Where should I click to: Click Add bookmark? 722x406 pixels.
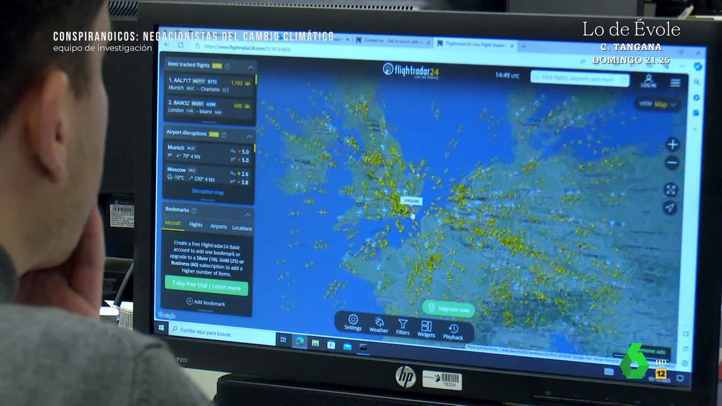[206, 303]
